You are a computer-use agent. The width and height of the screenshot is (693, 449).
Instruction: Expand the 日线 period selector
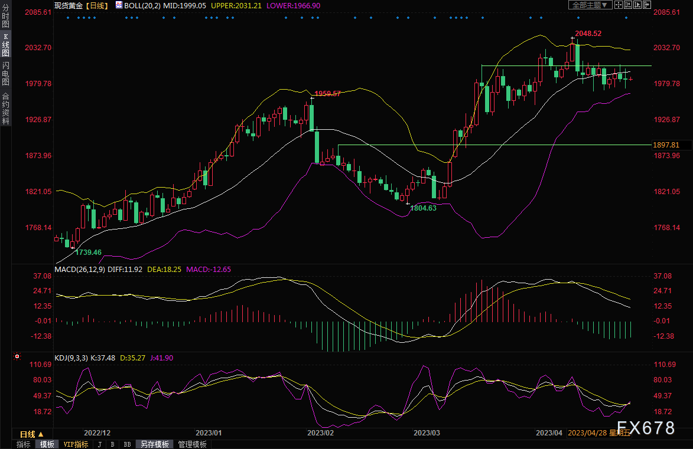coord(32,434)
